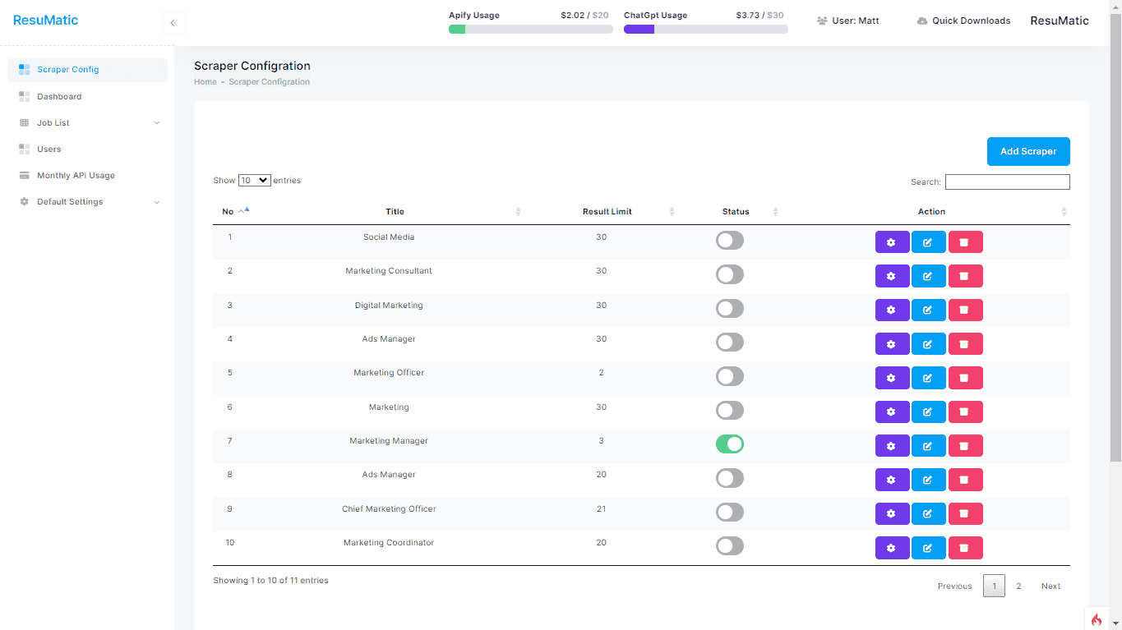Go to page 2 of the table
Screen dimensions: 1122x630
pos(1018,586)
